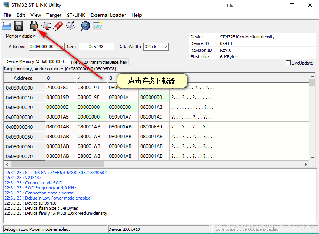Click the Full chip erase eraser icon

(58, 26)
